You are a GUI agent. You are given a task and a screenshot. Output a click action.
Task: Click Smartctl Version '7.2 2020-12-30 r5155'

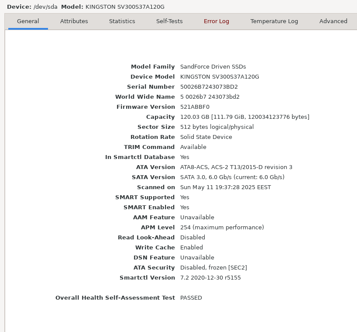pos(210,277)
